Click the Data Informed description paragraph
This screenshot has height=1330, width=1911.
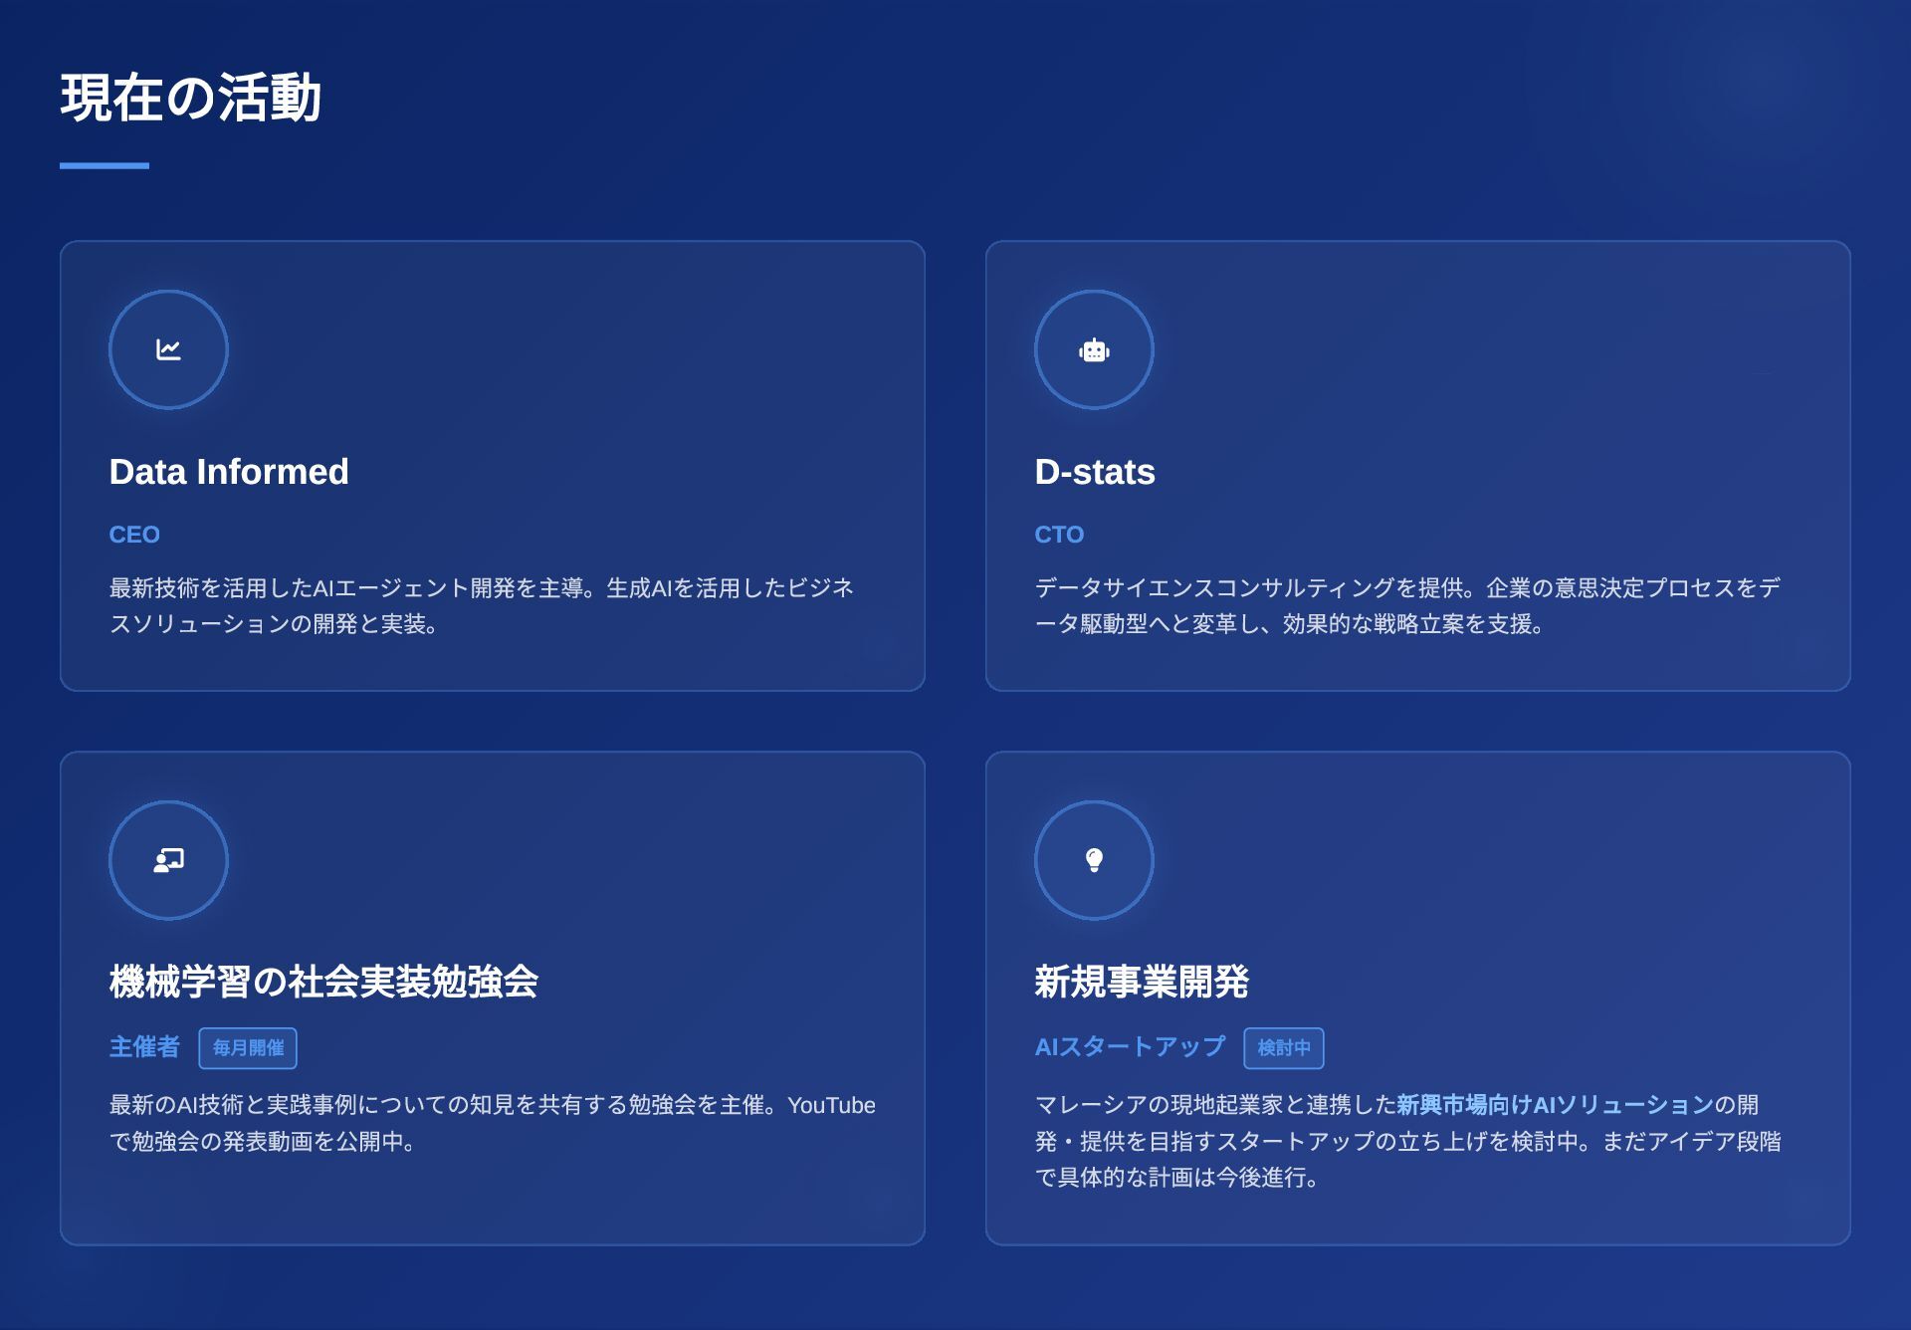click(481, 605)
